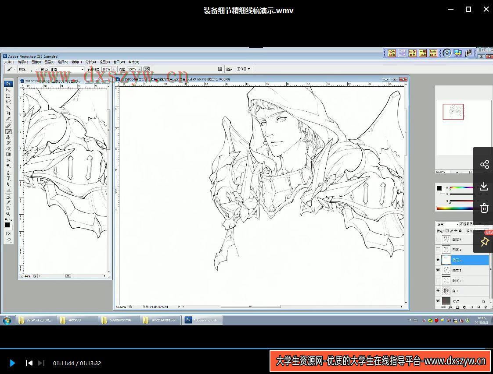Select the Hand tool
The image size is (493, 374).
[8, 208]
